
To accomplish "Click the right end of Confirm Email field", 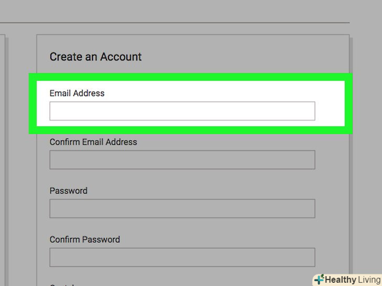I will point(309,160).
